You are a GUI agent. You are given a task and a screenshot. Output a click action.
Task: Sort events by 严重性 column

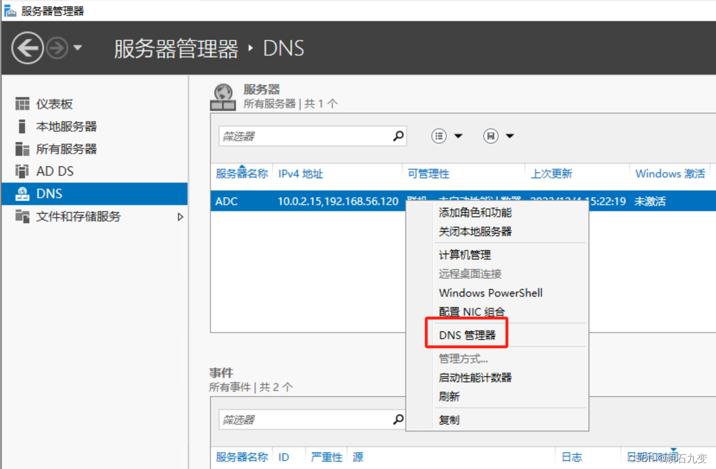pyautogui.click(x=327, y=457)
